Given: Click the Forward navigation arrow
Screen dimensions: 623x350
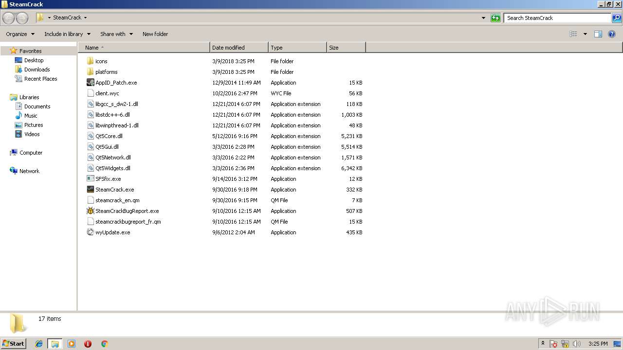Looking at the screenshot, I should [x=22, y=18].
